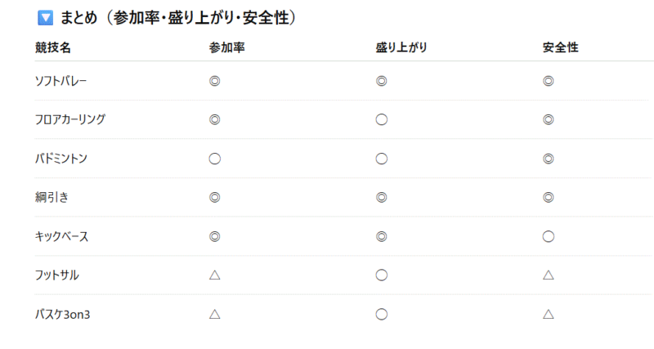Click the キックベース row label
Screen dimensions: 654x349
click(x=62, y=236)
